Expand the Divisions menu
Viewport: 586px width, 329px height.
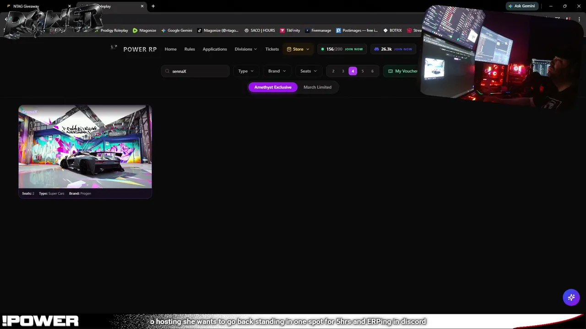pos(246,49)
